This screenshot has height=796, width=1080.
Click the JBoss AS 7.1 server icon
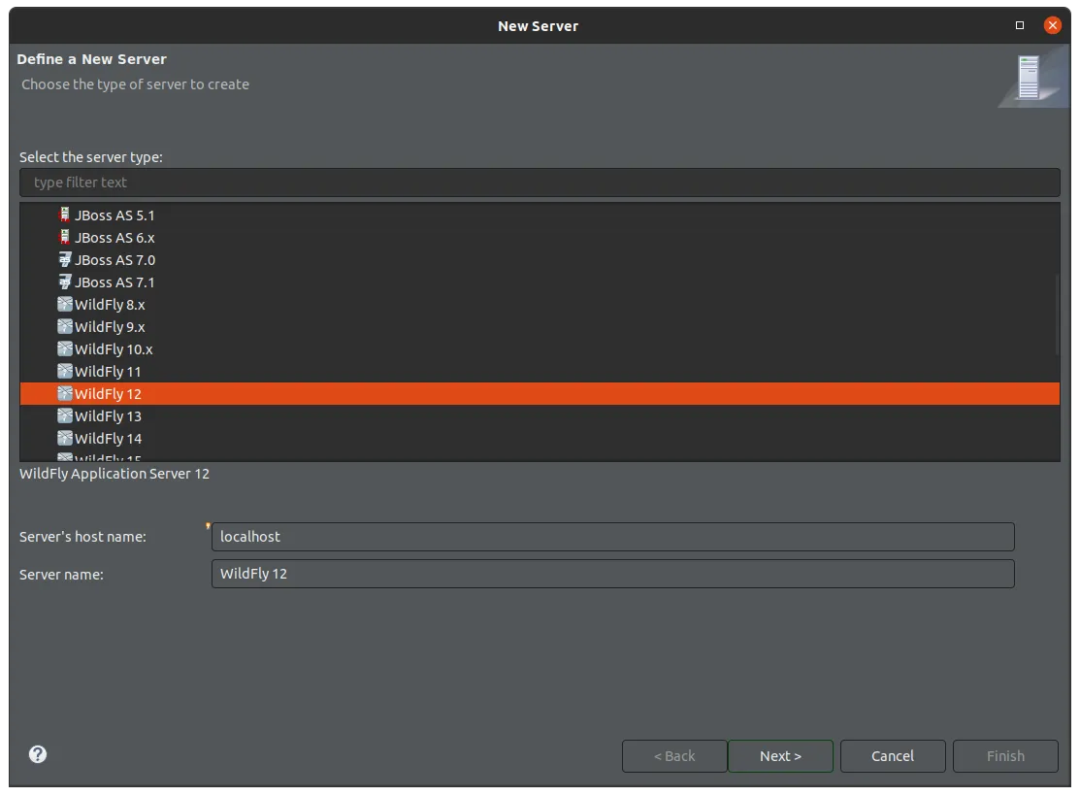coord(64,282)
